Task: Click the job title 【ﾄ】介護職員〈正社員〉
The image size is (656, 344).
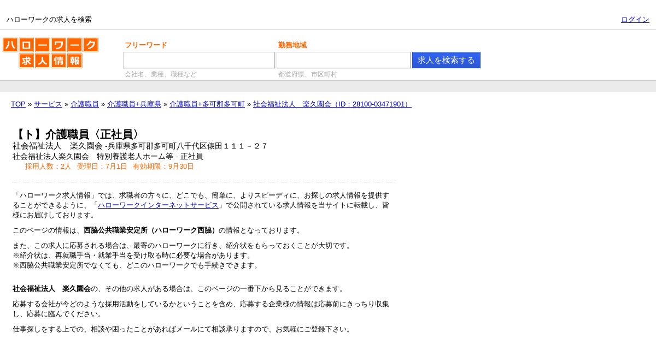Action: [x=78, y=134]
